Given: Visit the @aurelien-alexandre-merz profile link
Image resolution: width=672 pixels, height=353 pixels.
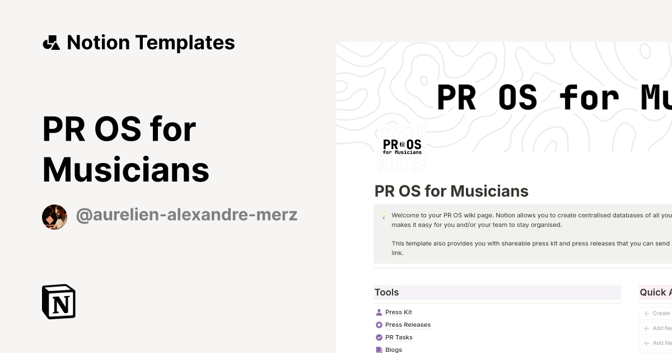Looking at the screenshot, I should pyautogui.click(x=186, y=215).
